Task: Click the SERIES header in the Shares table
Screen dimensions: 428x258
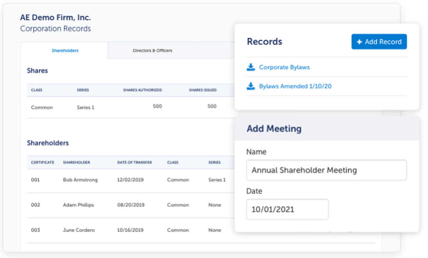Action: pyautogui.click(x=83, y=90)
